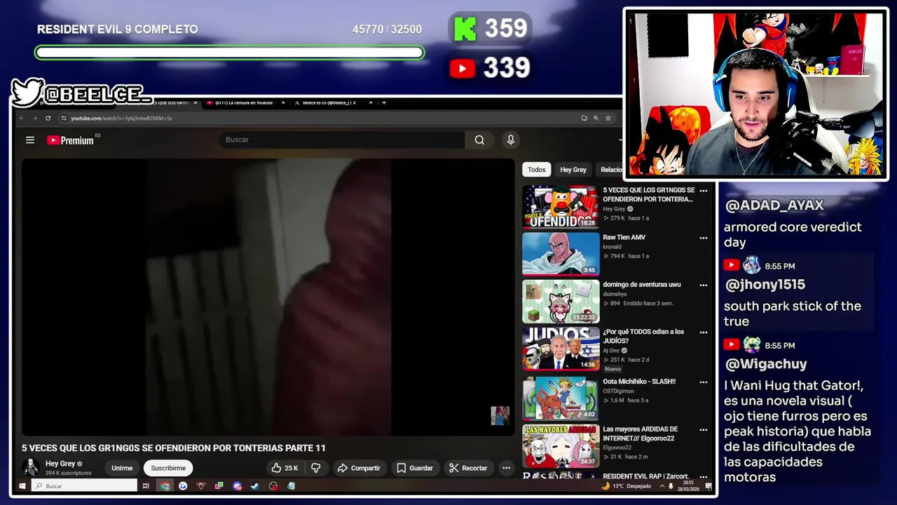This screenshot has width=897, height=505.
Task: Open options for domingo de aventuras uwu
Action: (704, 285)
